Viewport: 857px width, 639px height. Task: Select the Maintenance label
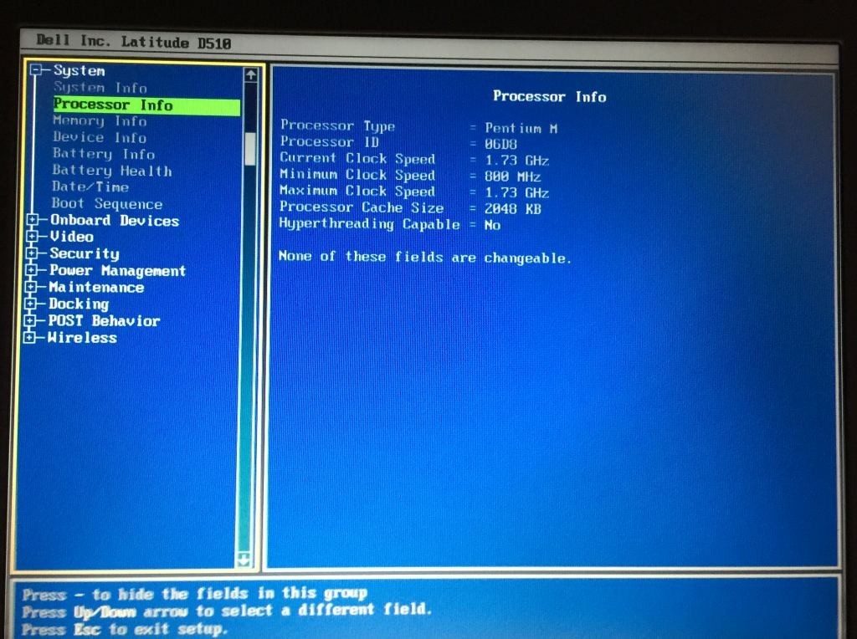coord(96,287)
